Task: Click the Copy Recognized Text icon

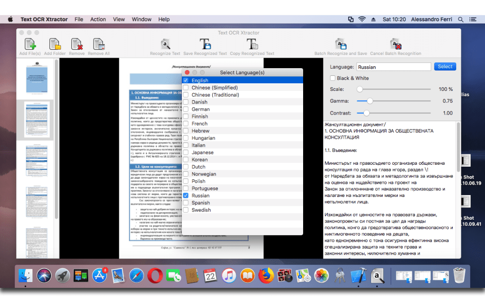Action: coord(252,45)
